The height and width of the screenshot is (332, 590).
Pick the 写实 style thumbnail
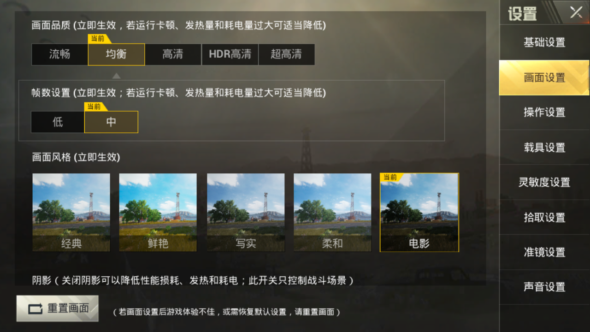click(246, 213)
